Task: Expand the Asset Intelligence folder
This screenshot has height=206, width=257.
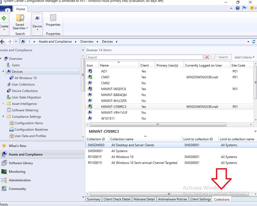Action: (3, 104)
